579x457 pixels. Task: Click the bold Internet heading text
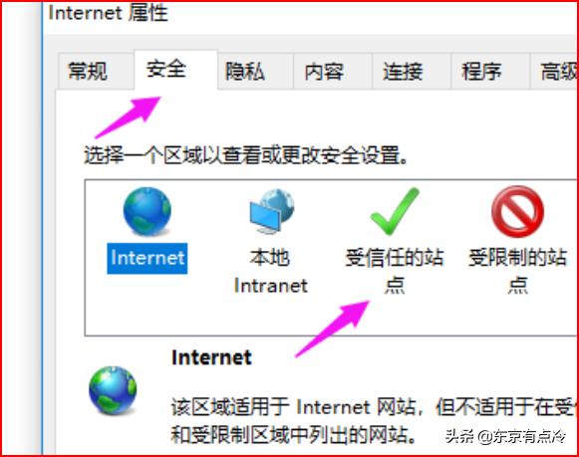(x=211, y=357)
